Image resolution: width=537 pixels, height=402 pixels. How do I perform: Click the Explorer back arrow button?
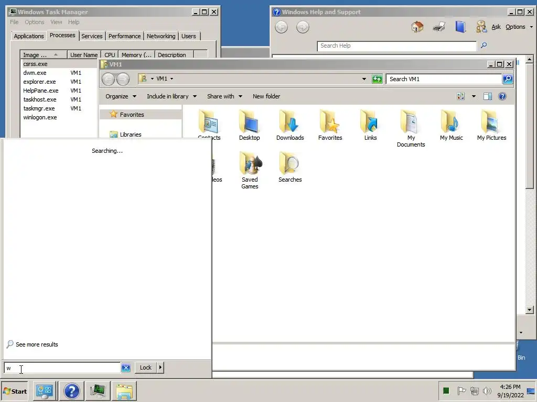[x=108, y=79]
